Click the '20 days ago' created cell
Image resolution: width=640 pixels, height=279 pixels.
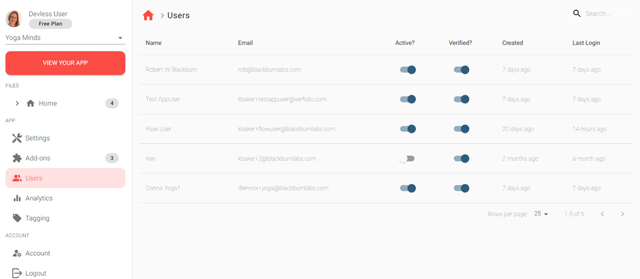pyautogui.click(x=518, y=129)
